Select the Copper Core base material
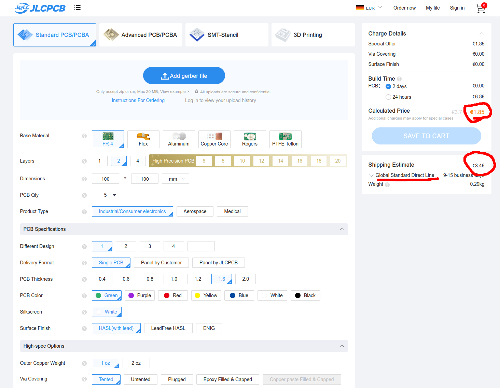500x388 pixels. click(214, 139)
